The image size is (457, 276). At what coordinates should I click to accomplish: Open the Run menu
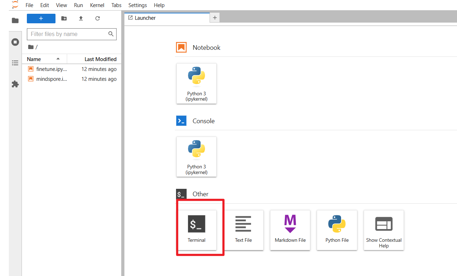(78, 5)
